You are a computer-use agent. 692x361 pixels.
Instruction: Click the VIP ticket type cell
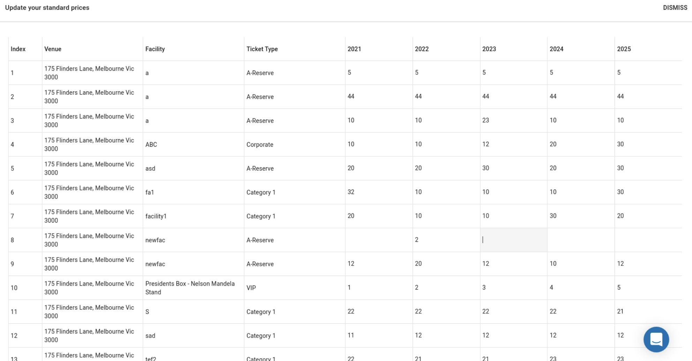251,288
